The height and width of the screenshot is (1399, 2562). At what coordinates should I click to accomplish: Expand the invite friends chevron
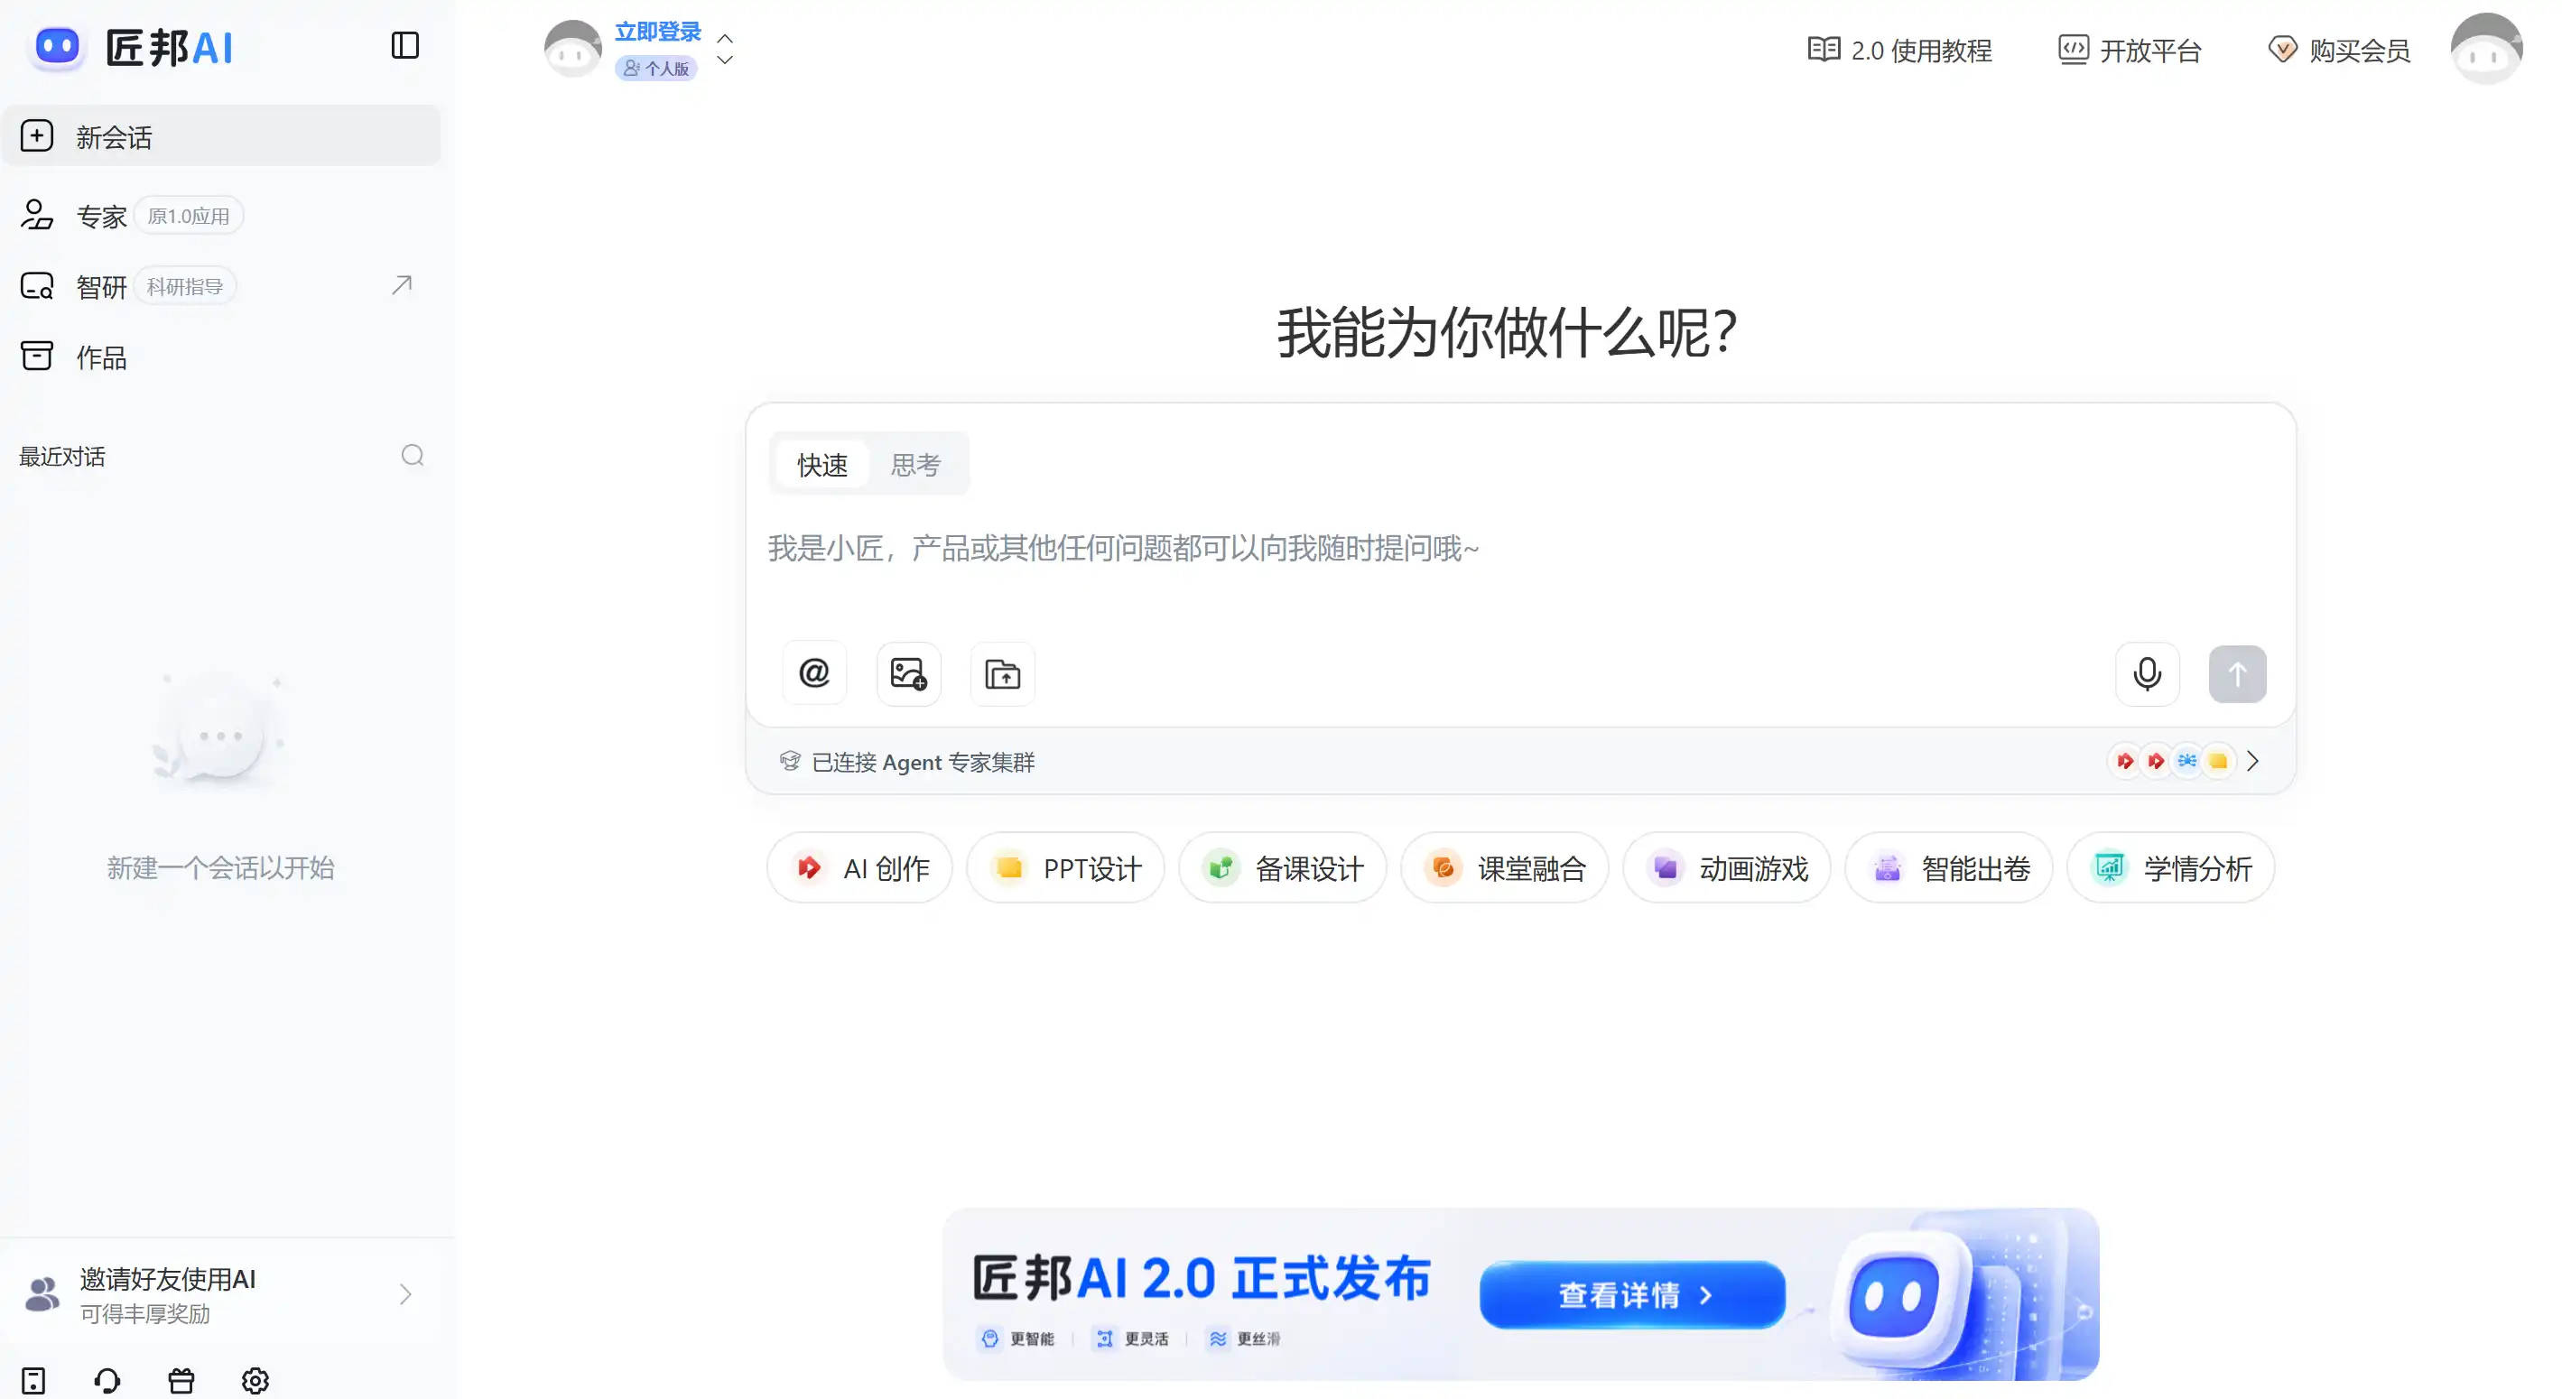[404, 1293]
